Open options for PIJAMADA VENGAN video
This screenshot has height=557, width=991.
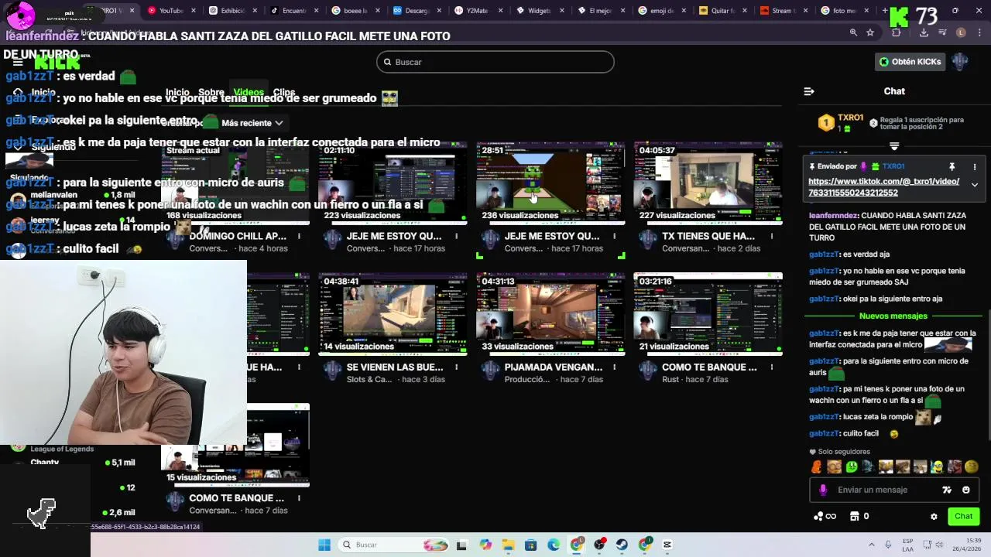point(615,367)
